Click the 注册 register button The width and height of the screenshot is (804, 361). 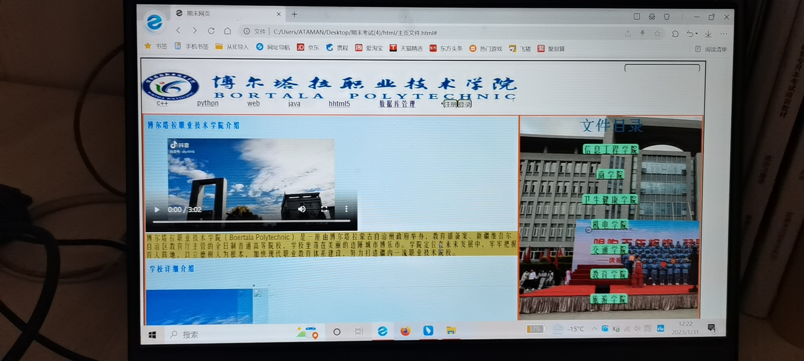450,104
